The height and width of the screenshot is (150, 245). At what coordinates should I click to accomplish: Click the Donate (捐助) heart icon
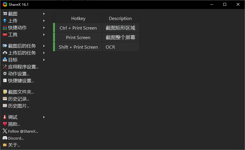(5, 124)
